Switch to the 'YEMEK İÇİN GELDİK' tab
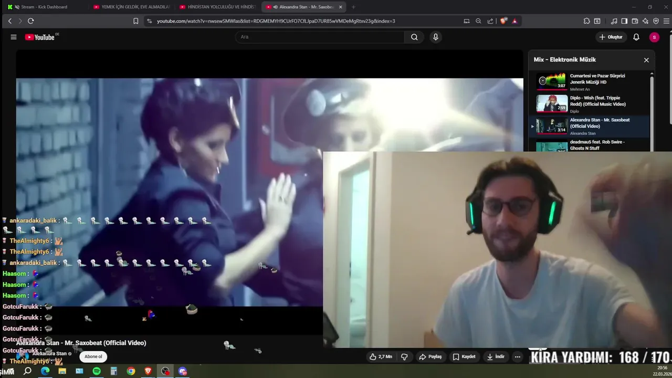 [131, 7]
